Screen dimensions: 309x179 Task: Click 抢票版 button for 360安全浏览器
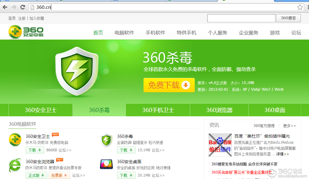coord(59,175)
